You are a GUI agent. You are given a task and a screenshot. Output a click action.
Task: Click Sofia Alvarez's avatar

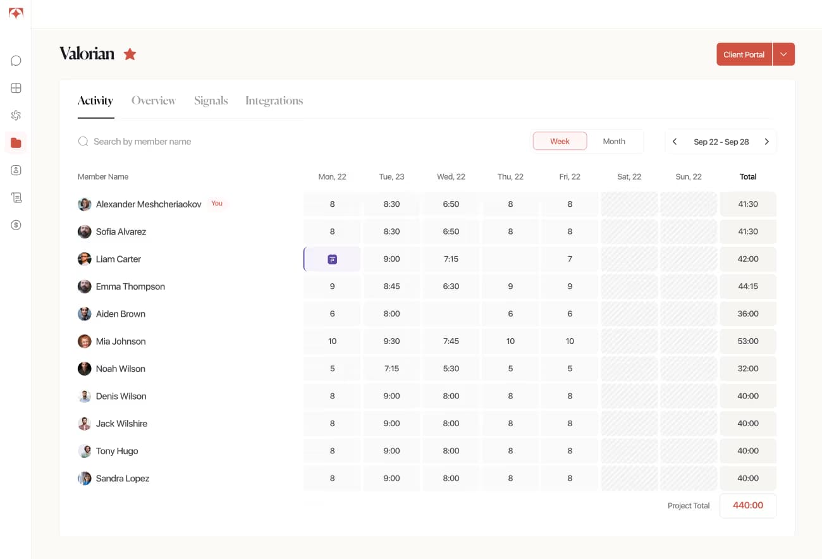pos(84,232)
